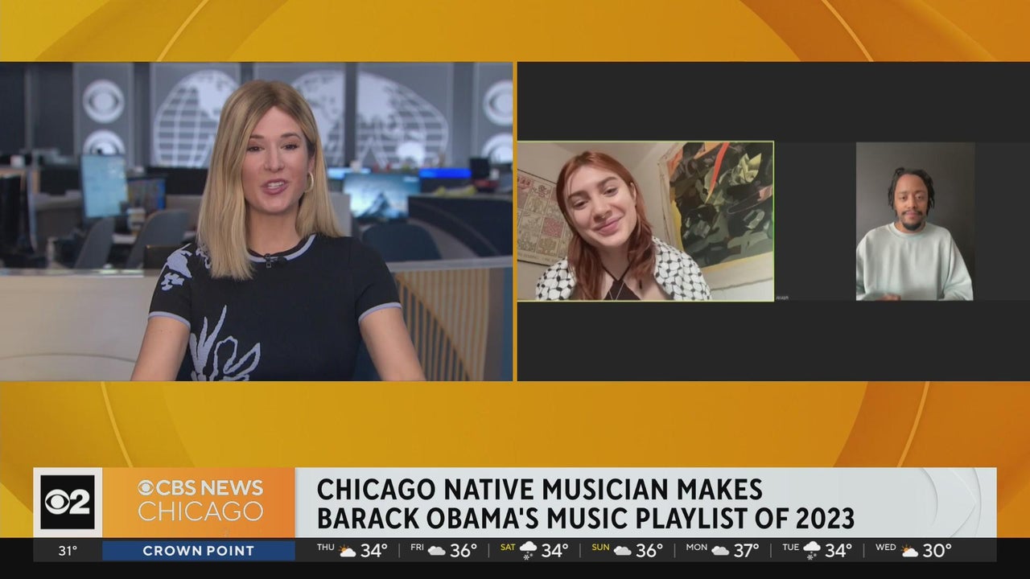Click Wednesday's partly sunny weather icon

(909, 551)
